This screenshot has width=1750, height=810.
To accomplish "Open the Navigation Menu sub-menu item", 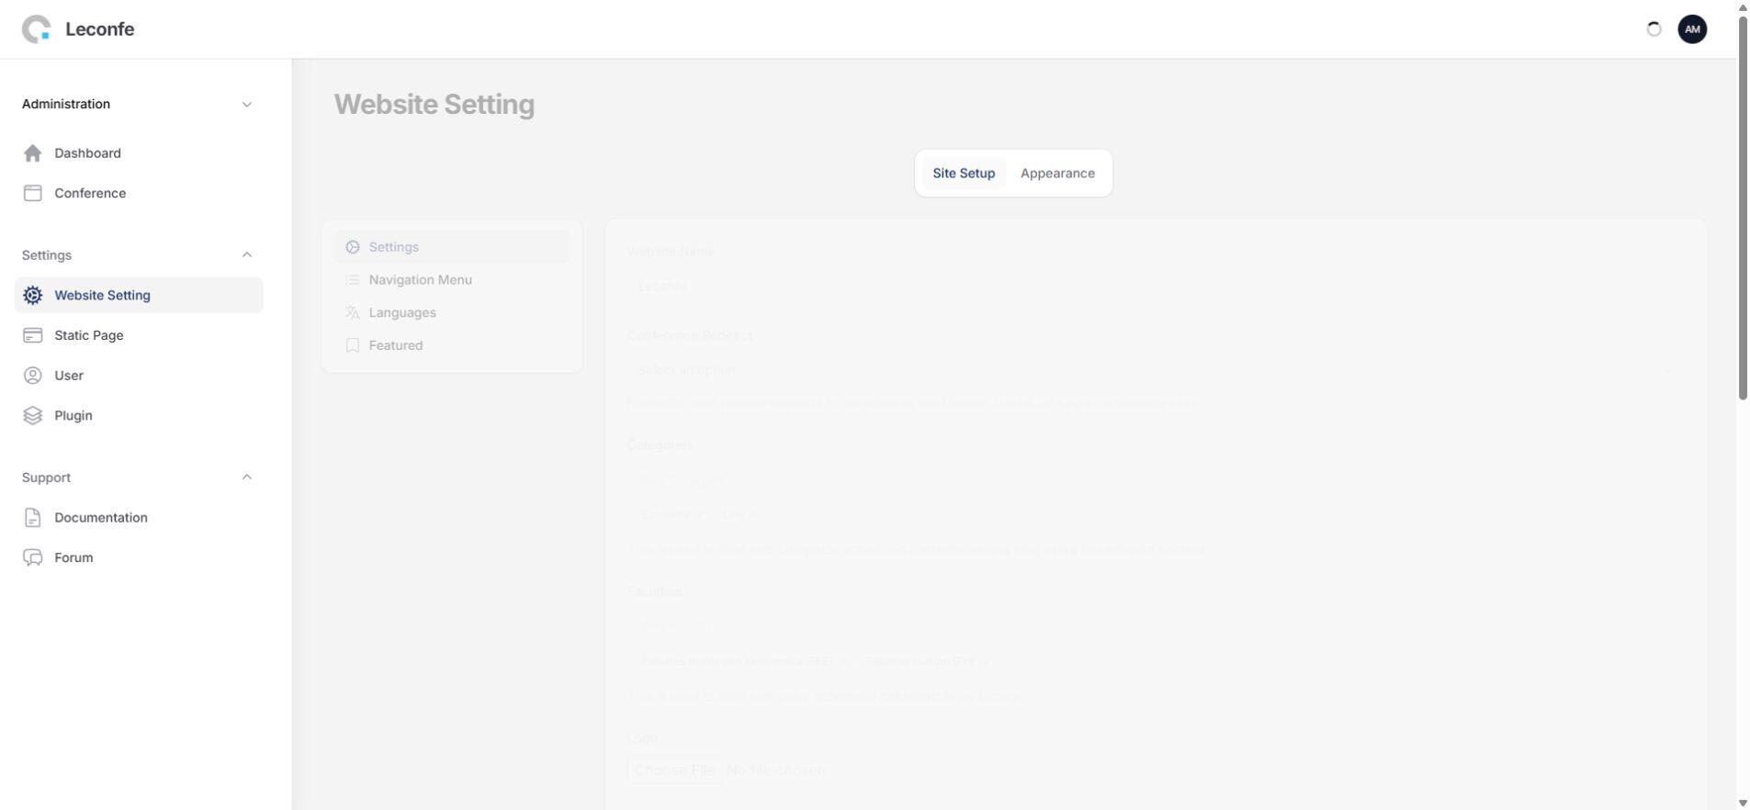I will [x=452, y=280].
